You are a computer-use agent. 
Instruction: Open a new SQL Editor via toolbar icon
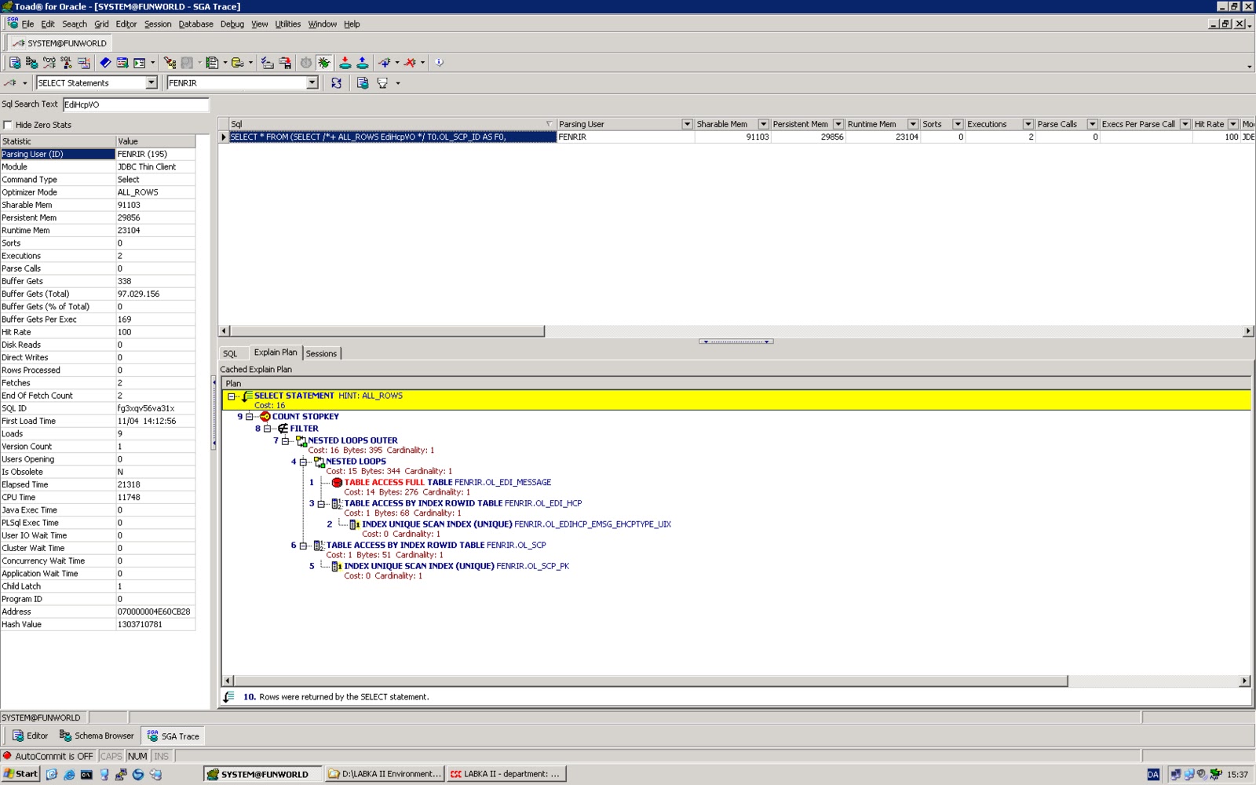(13, 64)
